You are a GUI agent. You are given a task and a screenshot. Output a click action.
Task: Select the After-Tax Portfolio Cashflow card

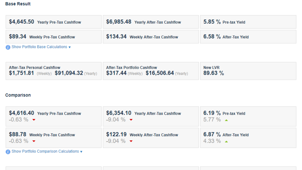151,71
